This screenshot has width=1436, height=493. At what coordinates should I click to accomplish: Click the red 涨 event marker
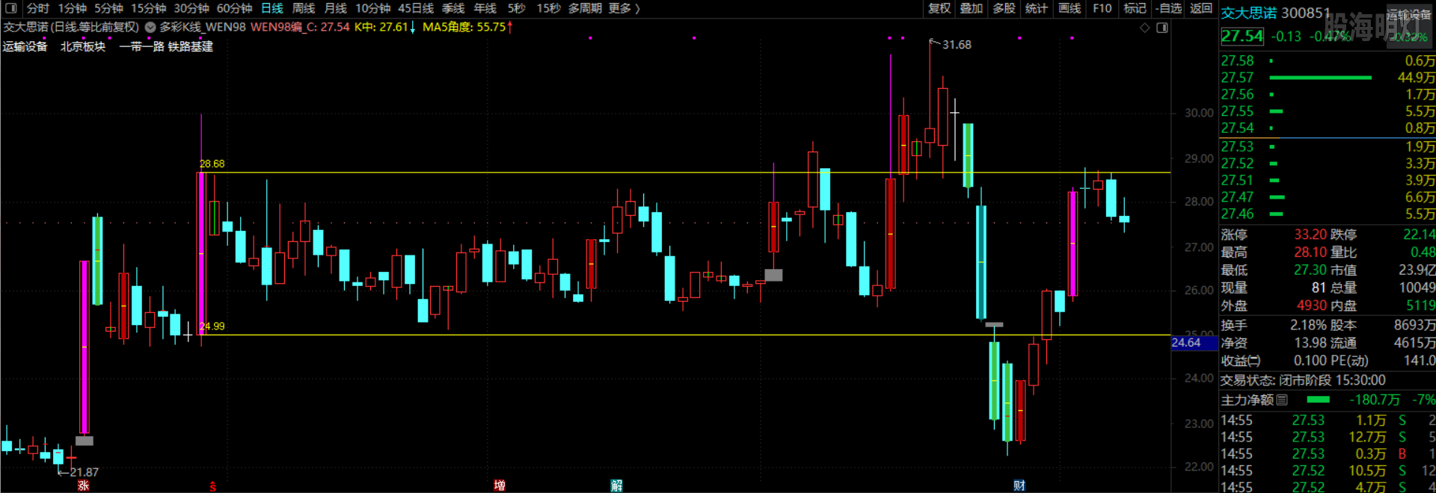pyautogui.click(x=83, y=486)
